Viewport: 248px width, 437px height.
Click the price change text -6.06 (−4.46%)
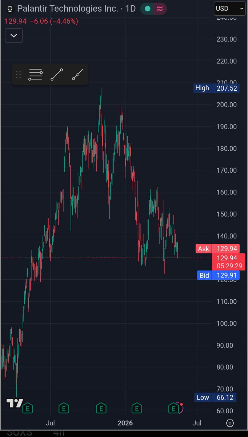(x=54, y=21)
